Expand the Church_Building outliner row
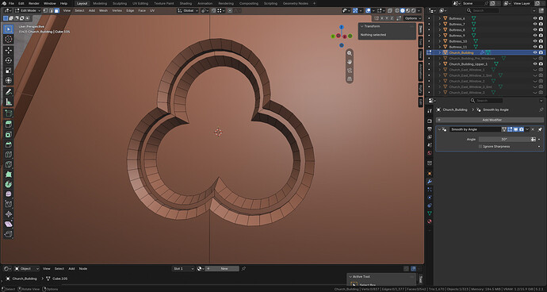 click(439, 52)
